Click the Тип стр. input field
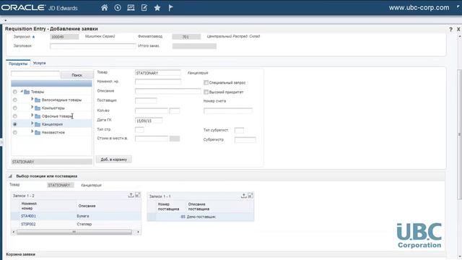462x260 pixels. click(x=139, y=130)
